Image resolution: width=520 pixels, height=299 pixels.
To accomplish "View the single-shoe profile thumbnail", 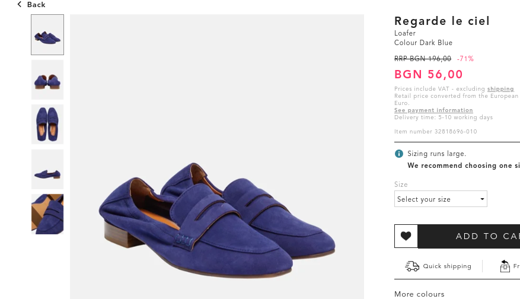I will [47, 170].
